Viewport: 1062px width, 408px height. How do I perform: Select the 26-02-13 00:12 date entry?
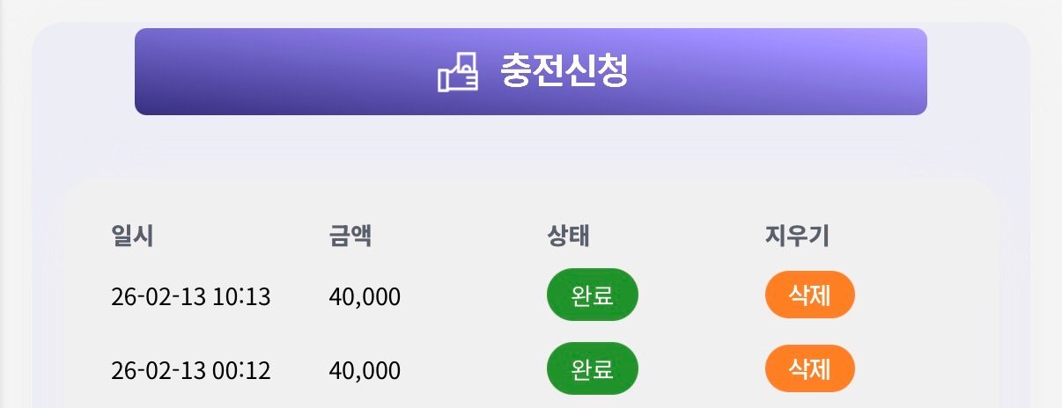click(190, 371)
